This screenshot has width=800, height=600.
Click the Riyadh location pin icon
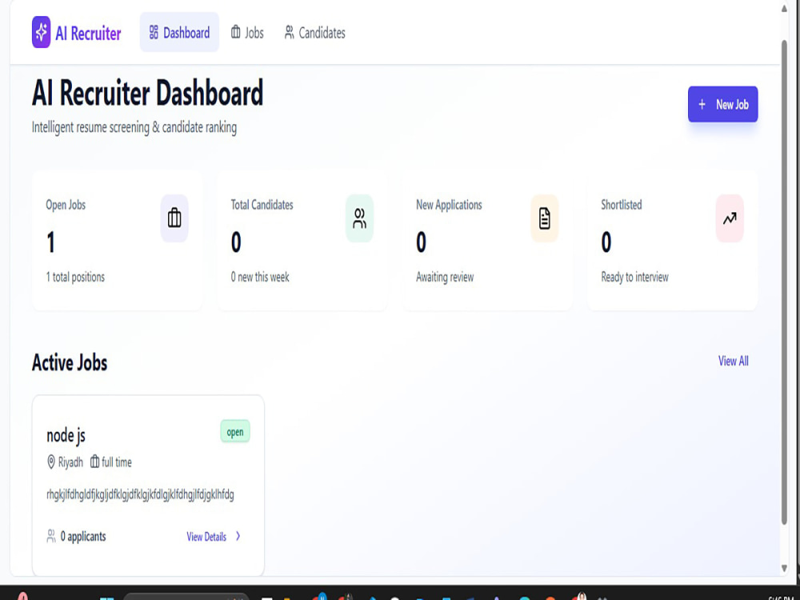point(51,462)
